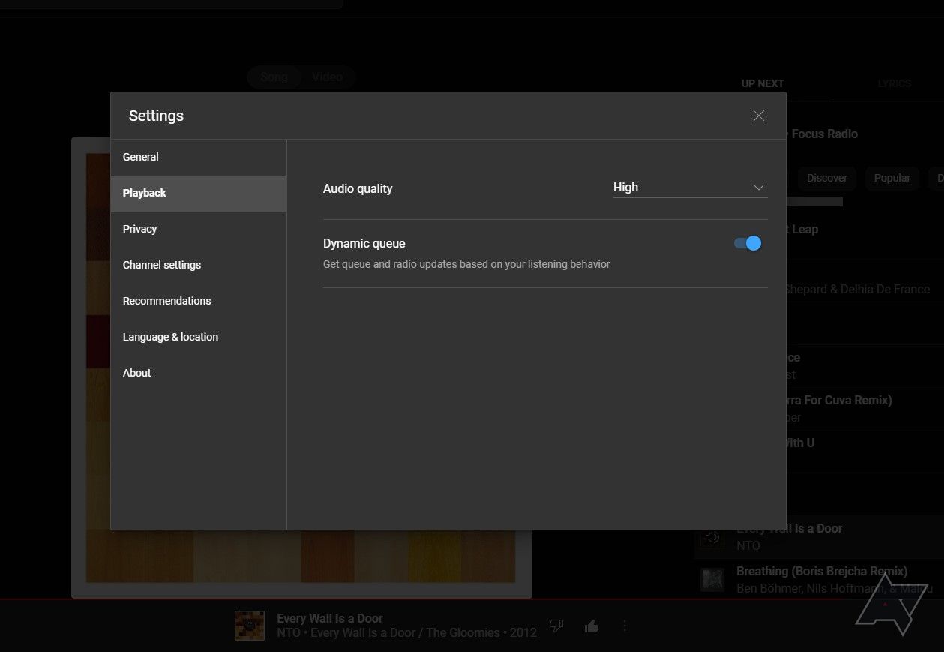Click the Dynamic queue label
The image size is (944, 652).
[364, 243]
